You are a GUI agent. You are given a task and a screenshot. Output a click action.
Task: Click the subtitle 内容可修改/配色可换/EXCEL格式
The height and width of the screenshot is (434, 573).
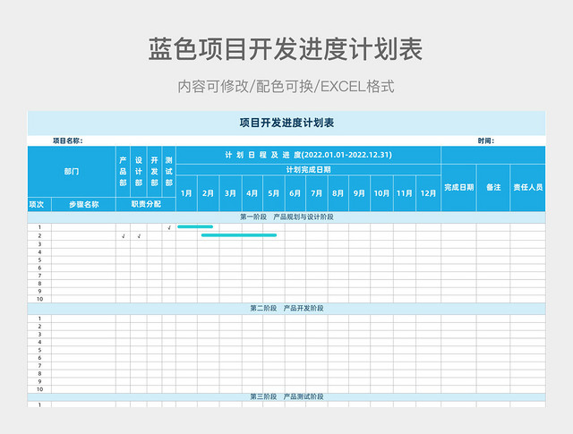pos(286,87)
